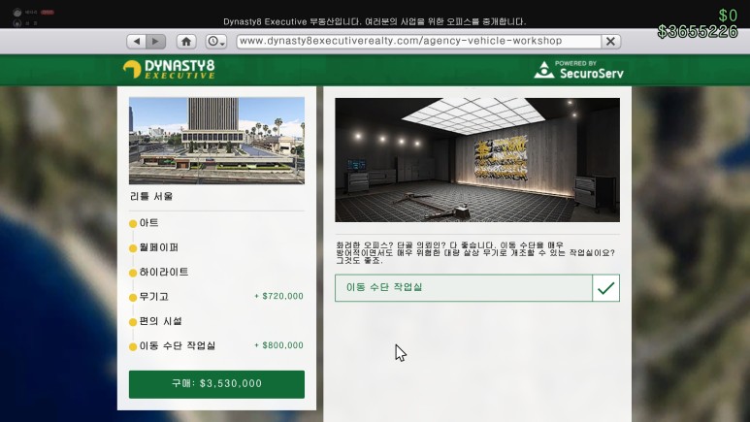Open the browsing history clock dropdown

(x=215, y=42)
